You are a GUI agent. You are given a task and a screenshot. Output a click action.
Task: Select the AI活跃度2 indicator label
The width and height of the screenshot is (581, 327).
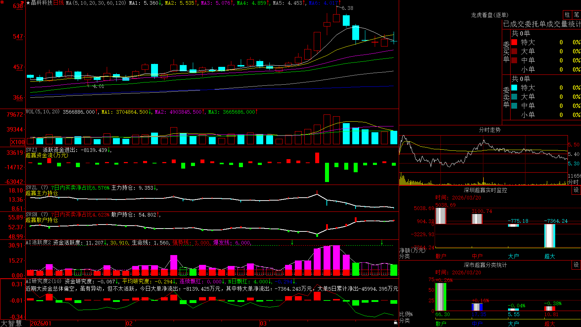38,242
